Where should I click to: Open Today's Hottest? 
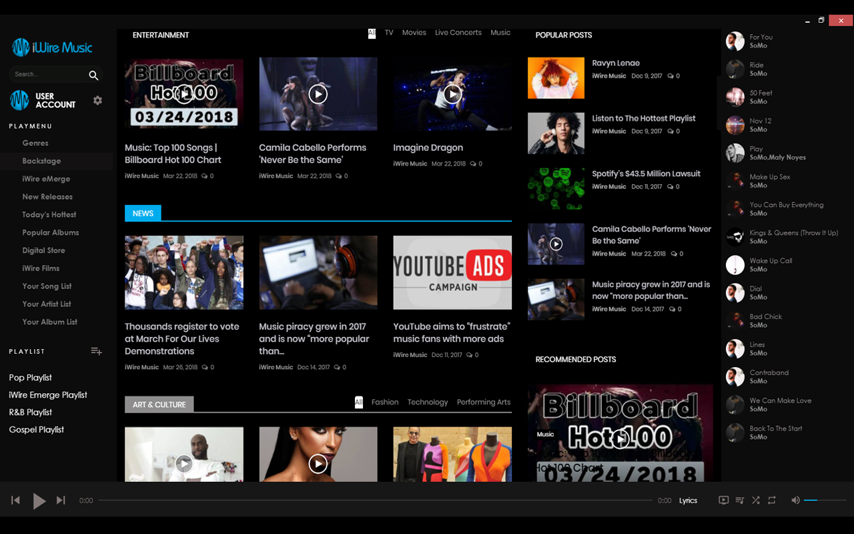point(49,215)
